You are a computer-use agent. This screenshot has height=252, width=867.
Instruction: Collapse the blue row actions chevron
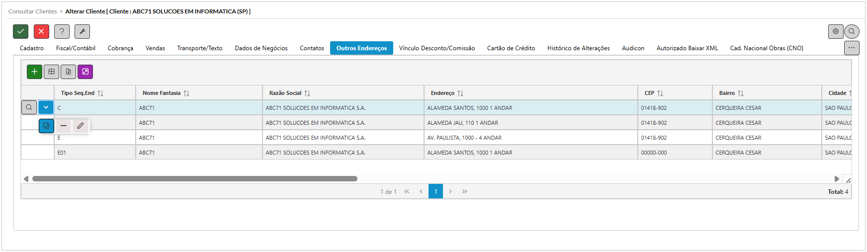46,107
